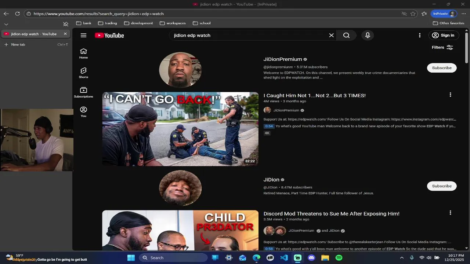Screen dimensions: 470x264
Task: Expand the vertical tabs actions chevron
Action: click(6, 24)
